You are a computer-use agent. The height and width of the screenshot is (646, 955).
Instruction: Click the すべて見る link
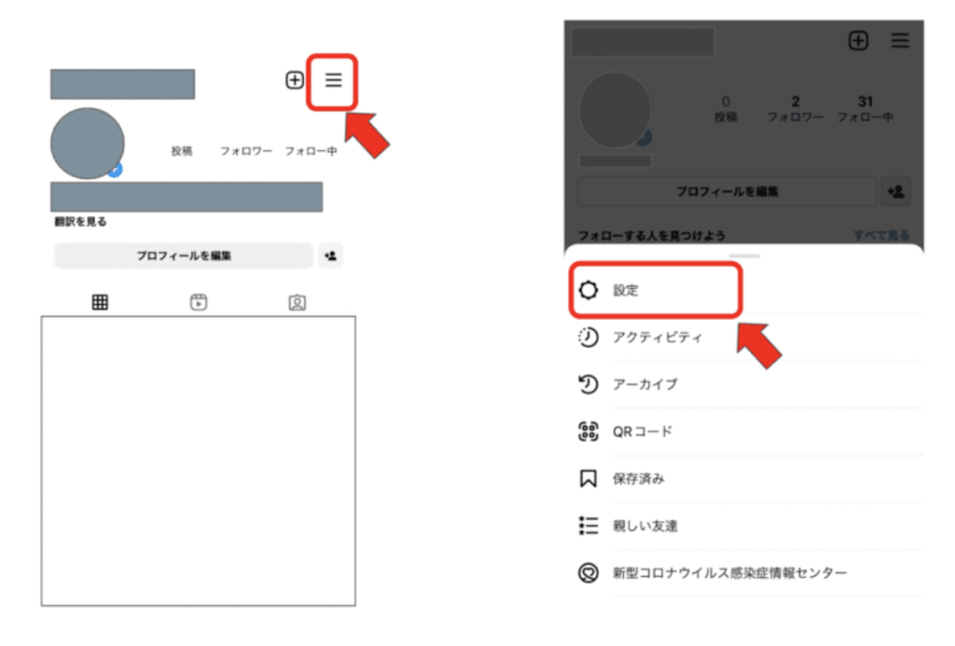(880, 235)
